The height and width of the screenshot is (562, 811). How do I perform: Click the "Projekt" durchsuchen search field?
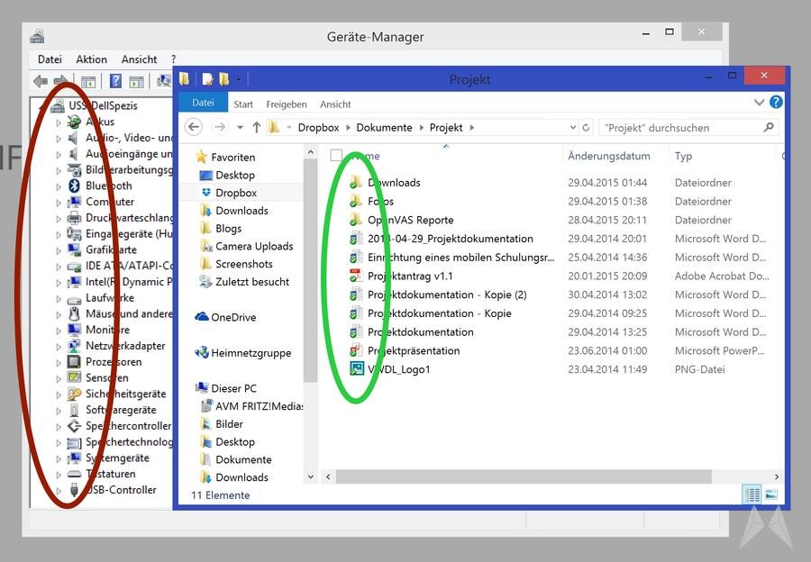tap(680, 128)
